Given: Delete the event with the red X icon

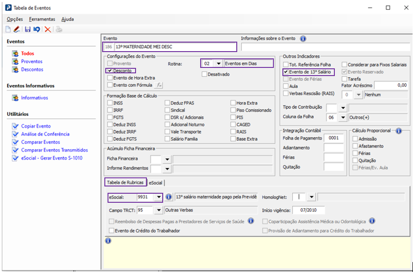Looking at the screenshot, I should coord(47,29).
